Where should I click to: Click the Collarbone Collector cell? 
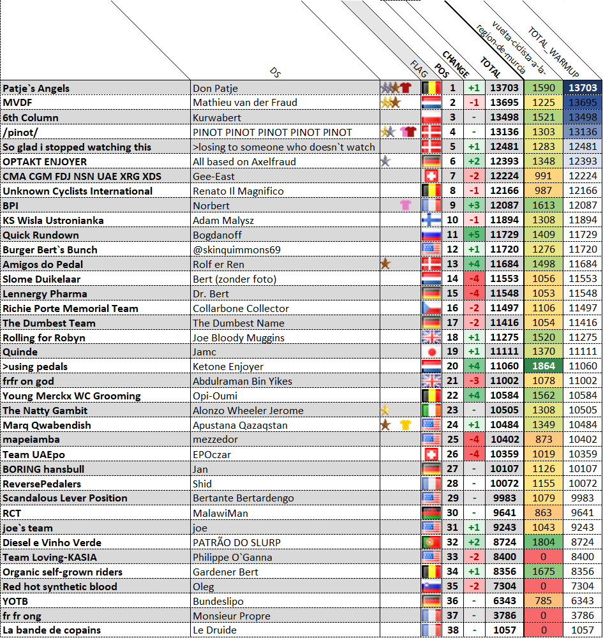pyautogui.click(x=285, y=308)
